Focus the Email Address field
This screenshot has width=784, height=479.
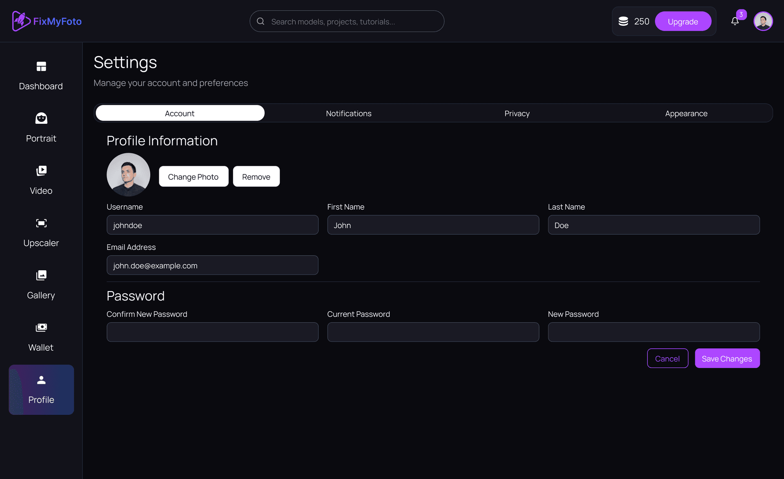[x=212, y=265]
